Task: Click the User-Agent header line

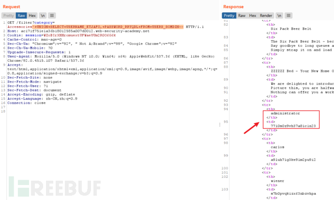Action: pyautogui.click(x=111, y=57)
